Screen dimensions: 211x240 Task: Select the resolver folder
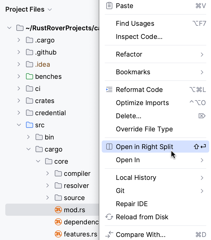(76, 186)
